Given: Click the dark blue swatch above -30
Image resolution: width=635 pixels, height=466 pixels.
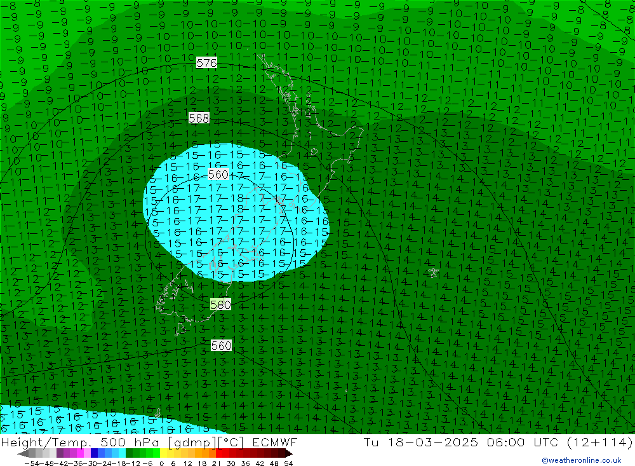Looking at the screenshot, I should [95, 454].
